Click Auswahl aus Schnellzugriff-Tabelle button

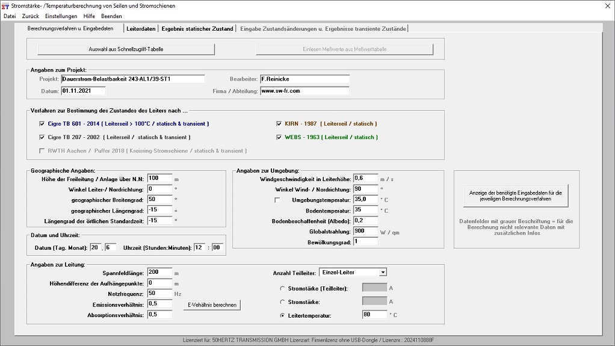(126, 49)
